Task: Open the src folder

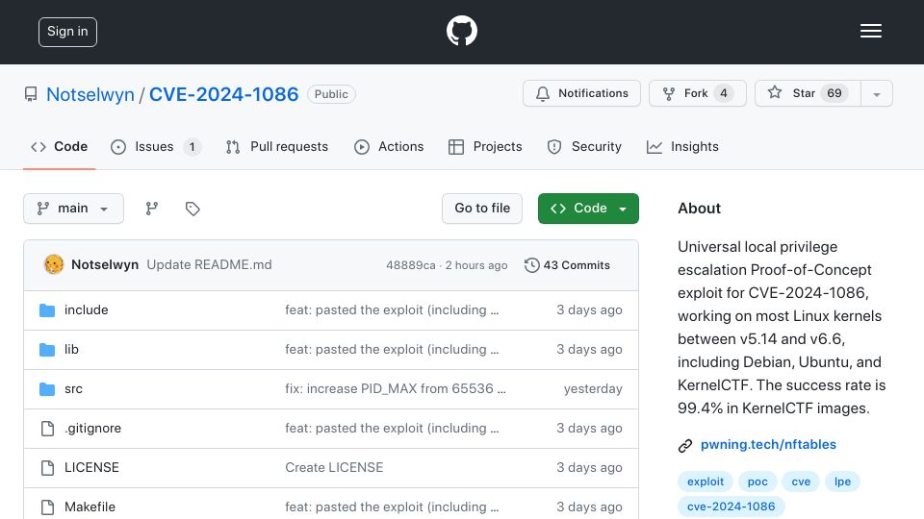Action: coord(74,389)
